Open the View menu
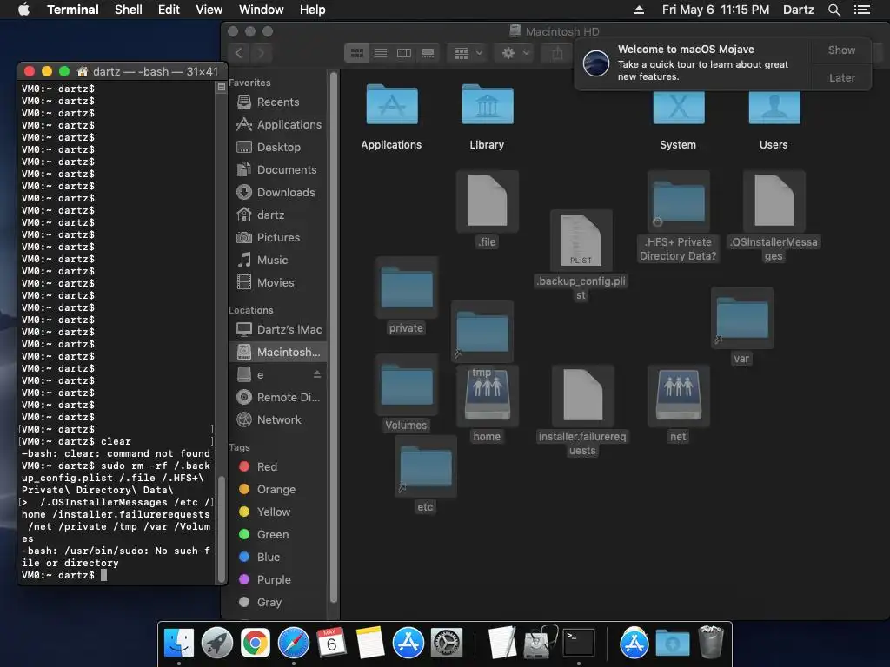The height and width of the screenshot is (667, 890). [x=209, y=10]
